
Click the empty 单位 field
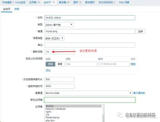[x=90, y=45]
